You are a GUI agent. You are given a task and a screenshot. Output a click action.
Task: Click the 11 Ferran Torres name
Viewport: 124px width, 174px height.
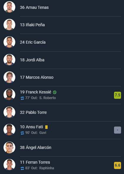tap(35, 162)
